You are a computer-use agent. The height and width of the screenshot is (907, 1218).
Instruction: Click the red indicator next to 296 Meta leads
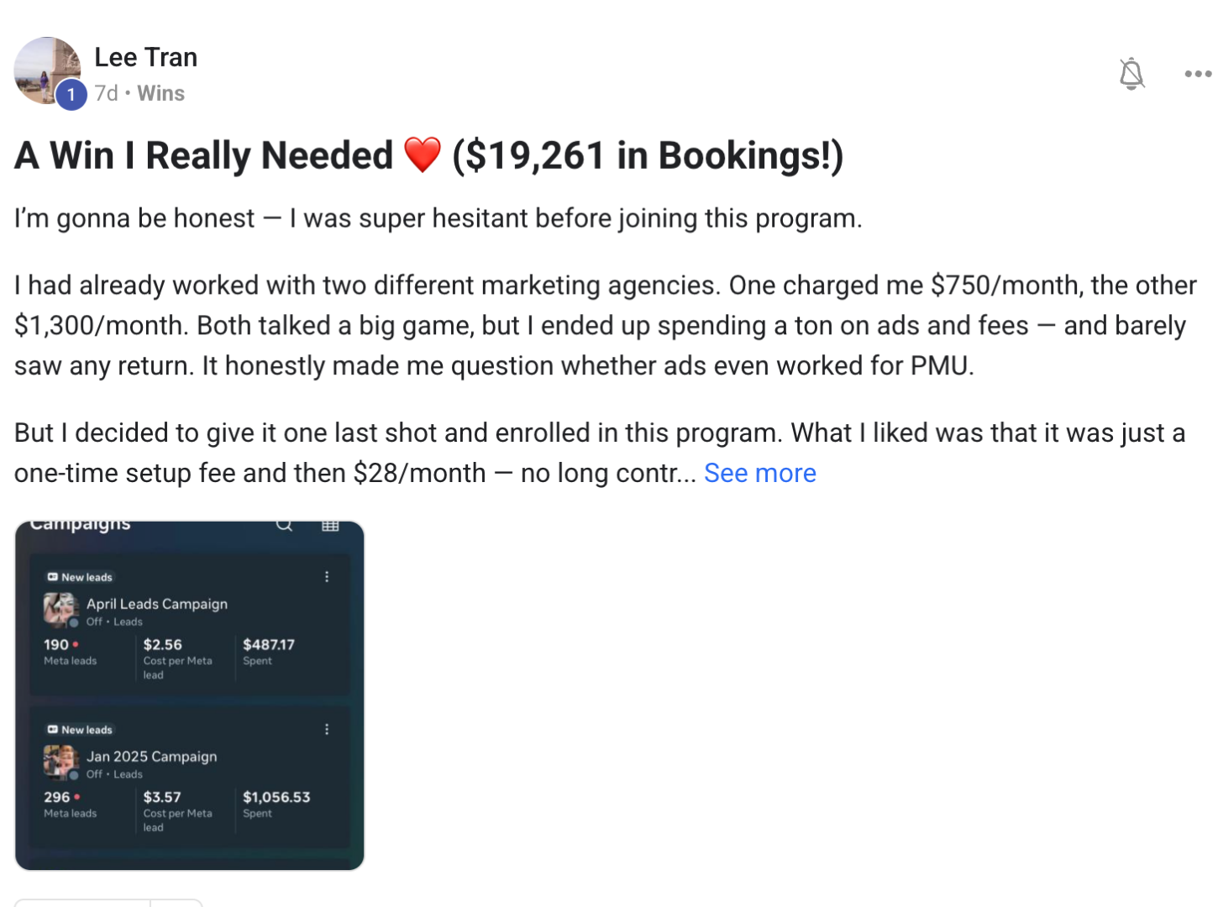pos(76,796)
